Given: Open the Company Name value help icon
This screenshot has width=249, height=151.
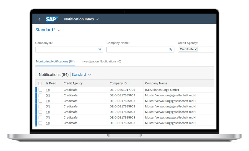Looking at the screenshot, I should 170,50.
